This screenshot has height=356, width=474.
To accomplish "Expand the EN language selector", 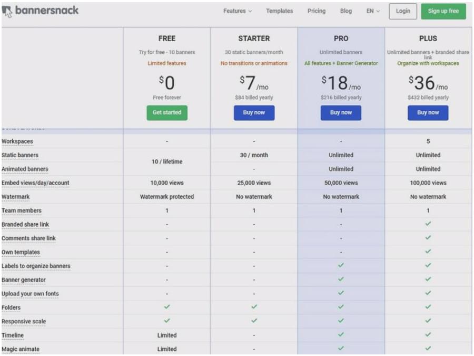I will [373, 11].
